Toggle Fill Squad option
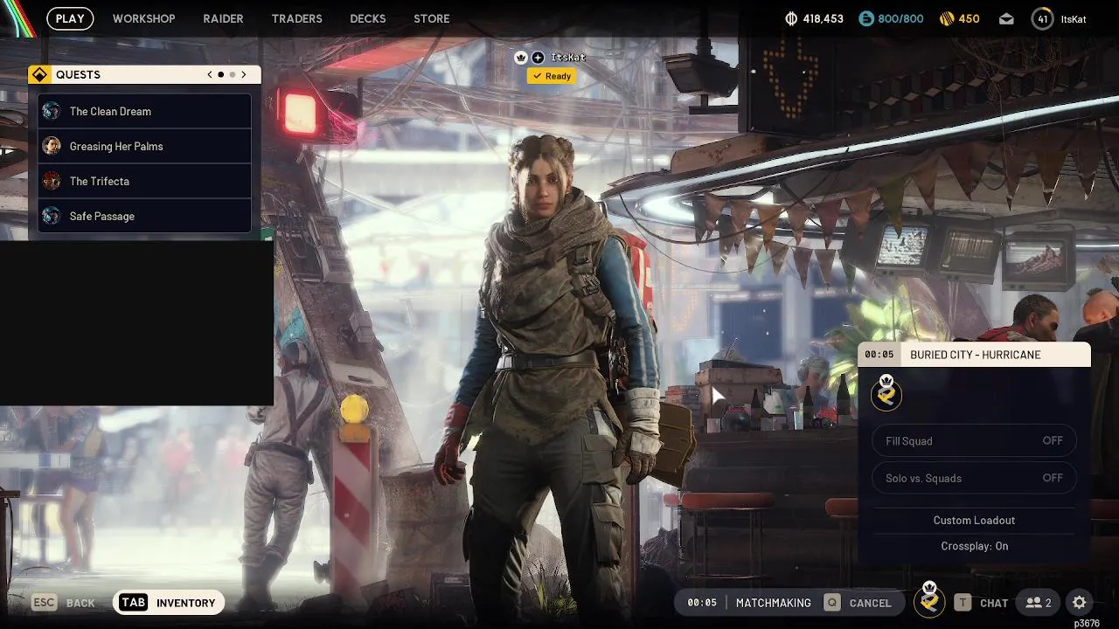Viewport: 1119px width, 629px height. [x=974, y=441]
